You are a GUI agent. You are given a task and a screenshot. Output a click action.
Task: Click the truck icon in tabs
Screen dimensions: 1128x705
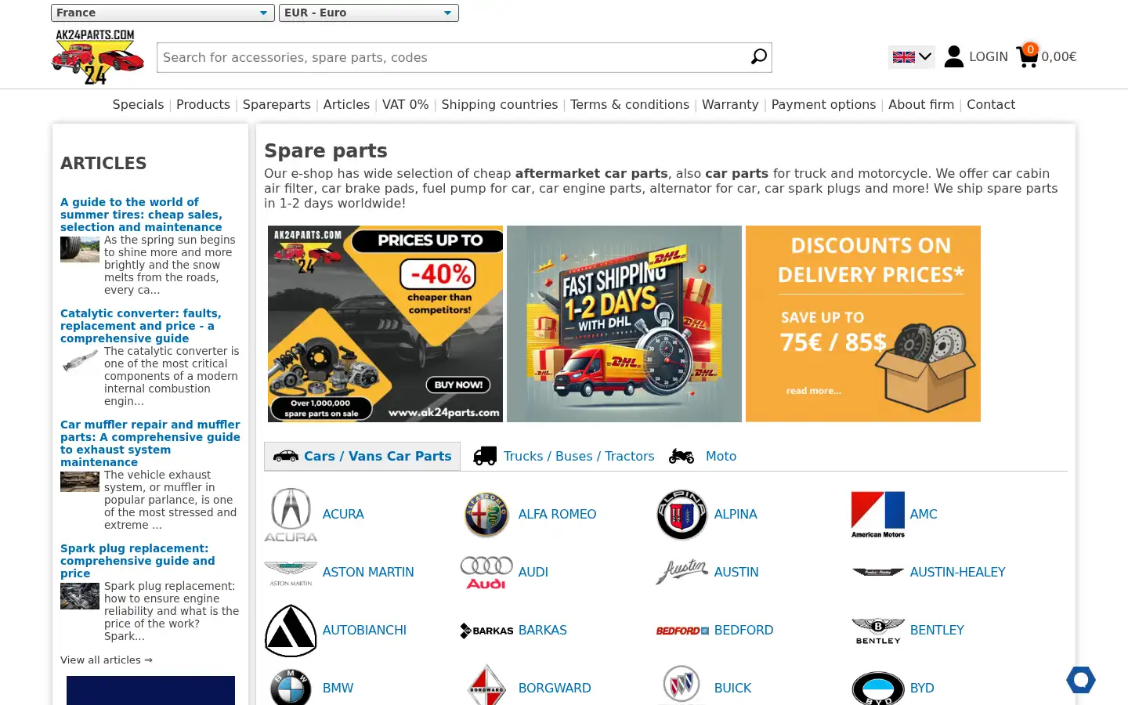485,456
